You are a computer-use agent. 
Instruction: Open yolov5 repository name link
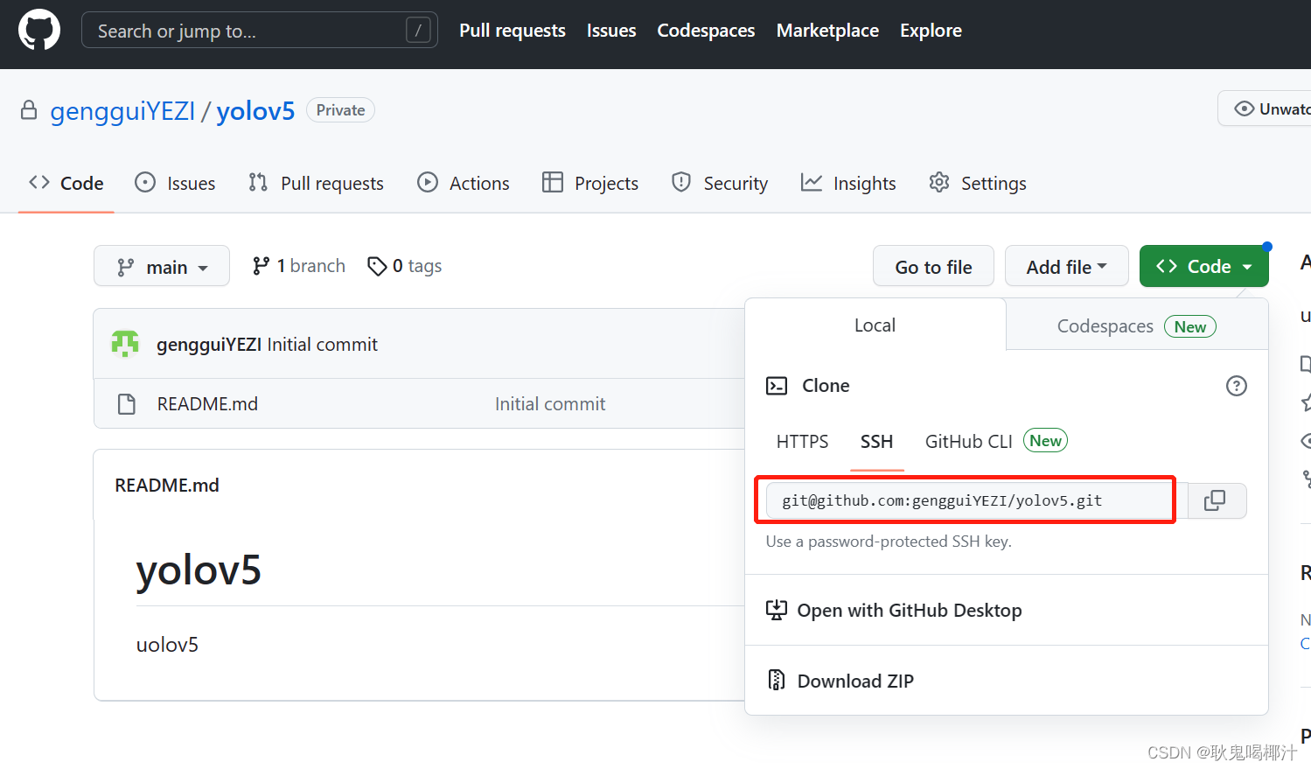click(x=255, y=111)
